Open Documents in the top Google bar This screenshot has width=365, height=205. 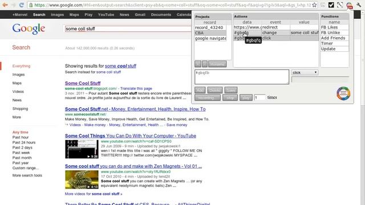pos(161,15)
